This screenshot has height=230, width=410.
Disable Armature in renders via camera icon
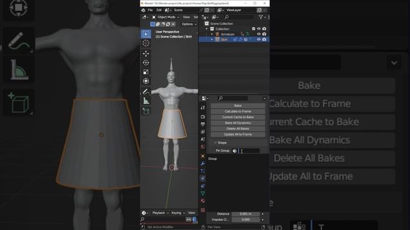click(x=264, y=34)
